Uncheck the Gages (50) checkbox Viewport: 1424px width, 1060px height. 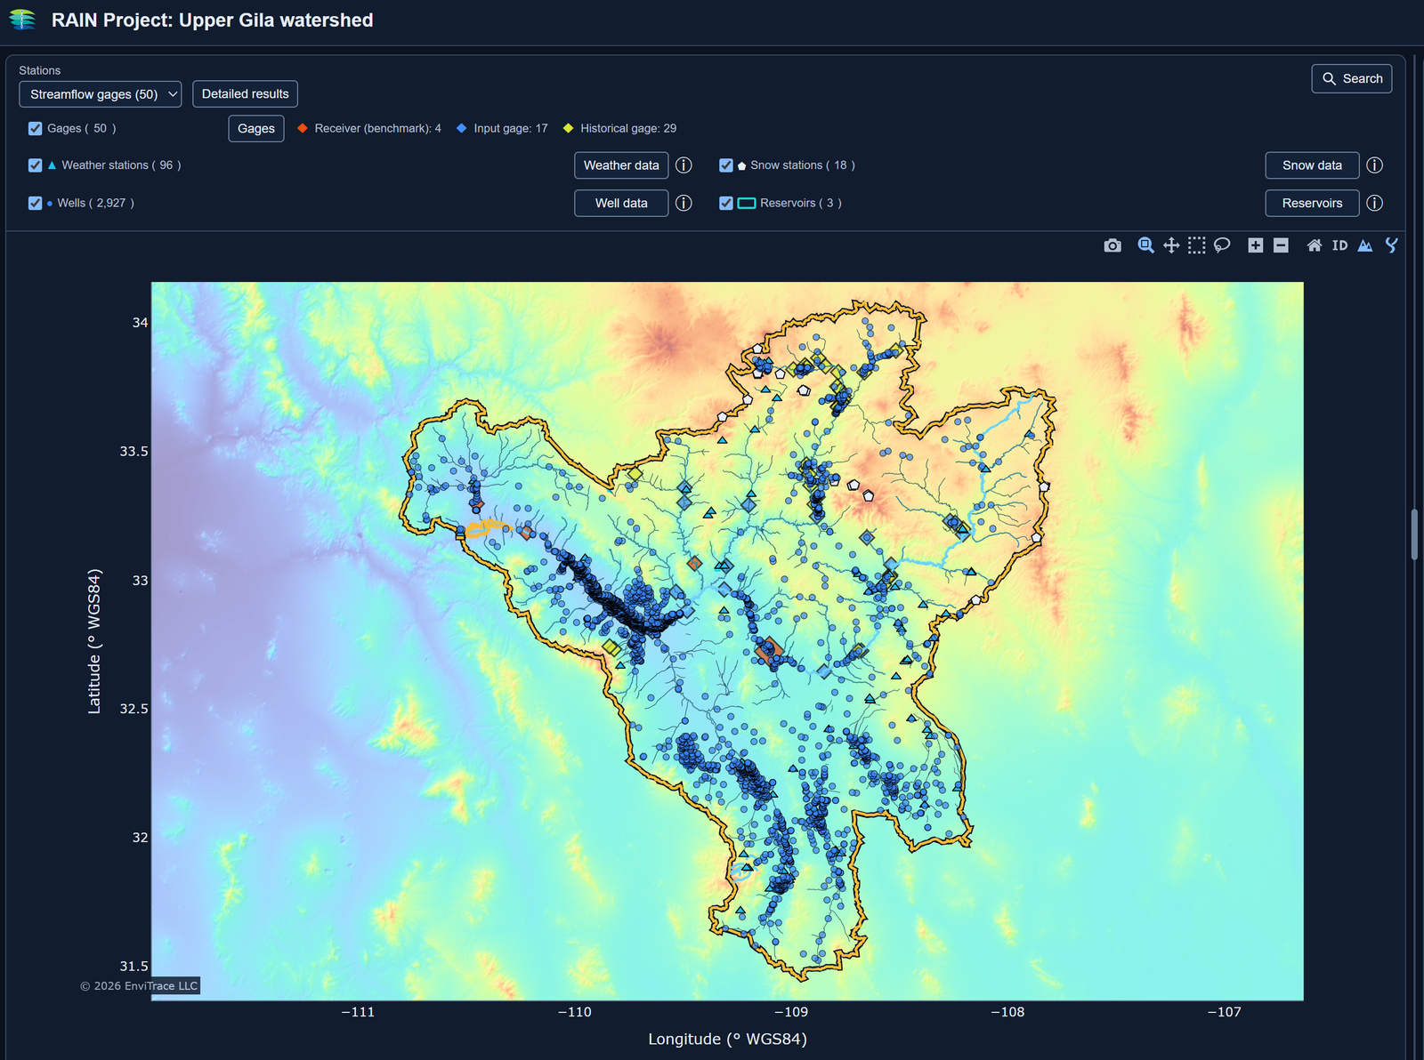tap(36, 128)
